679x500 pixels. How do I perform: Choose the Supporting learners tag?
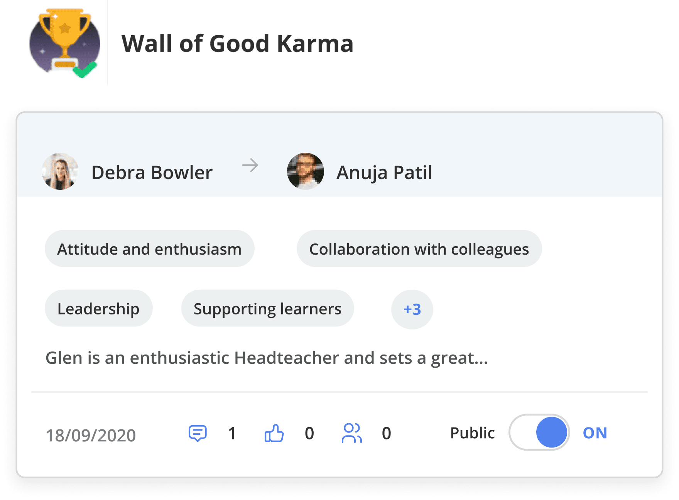click(267, 309)
